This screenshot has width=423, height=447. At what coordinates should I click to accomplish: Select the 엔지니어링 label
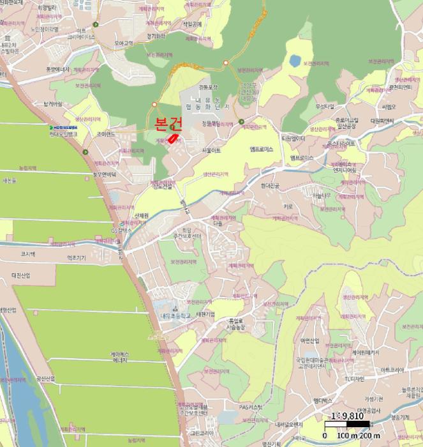coord(345,170)
